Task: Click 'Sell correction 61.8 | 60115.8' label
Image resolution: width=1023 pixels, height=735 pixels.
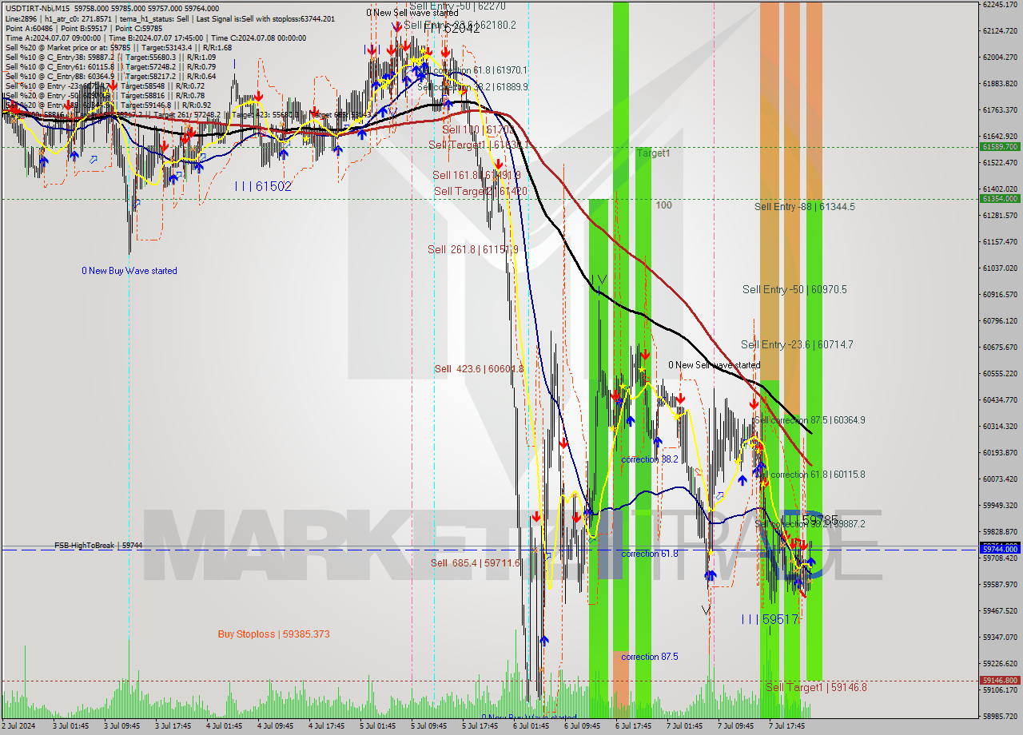Action: coord(810,475)
